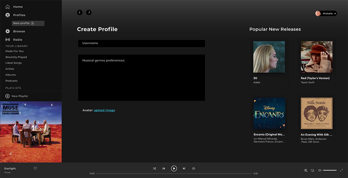Click the Popular New Releases heading
Image resolution: width=348 pixels, height=178 pixels.
[275, 29]
